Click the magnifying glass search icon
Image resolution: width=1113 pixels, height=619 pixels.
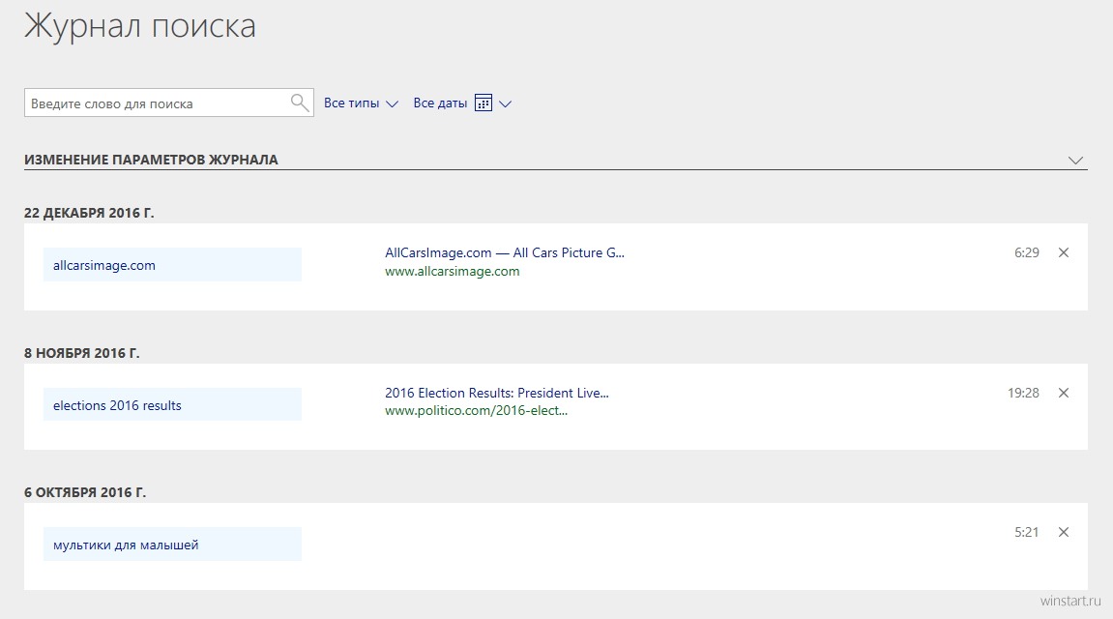301,103
